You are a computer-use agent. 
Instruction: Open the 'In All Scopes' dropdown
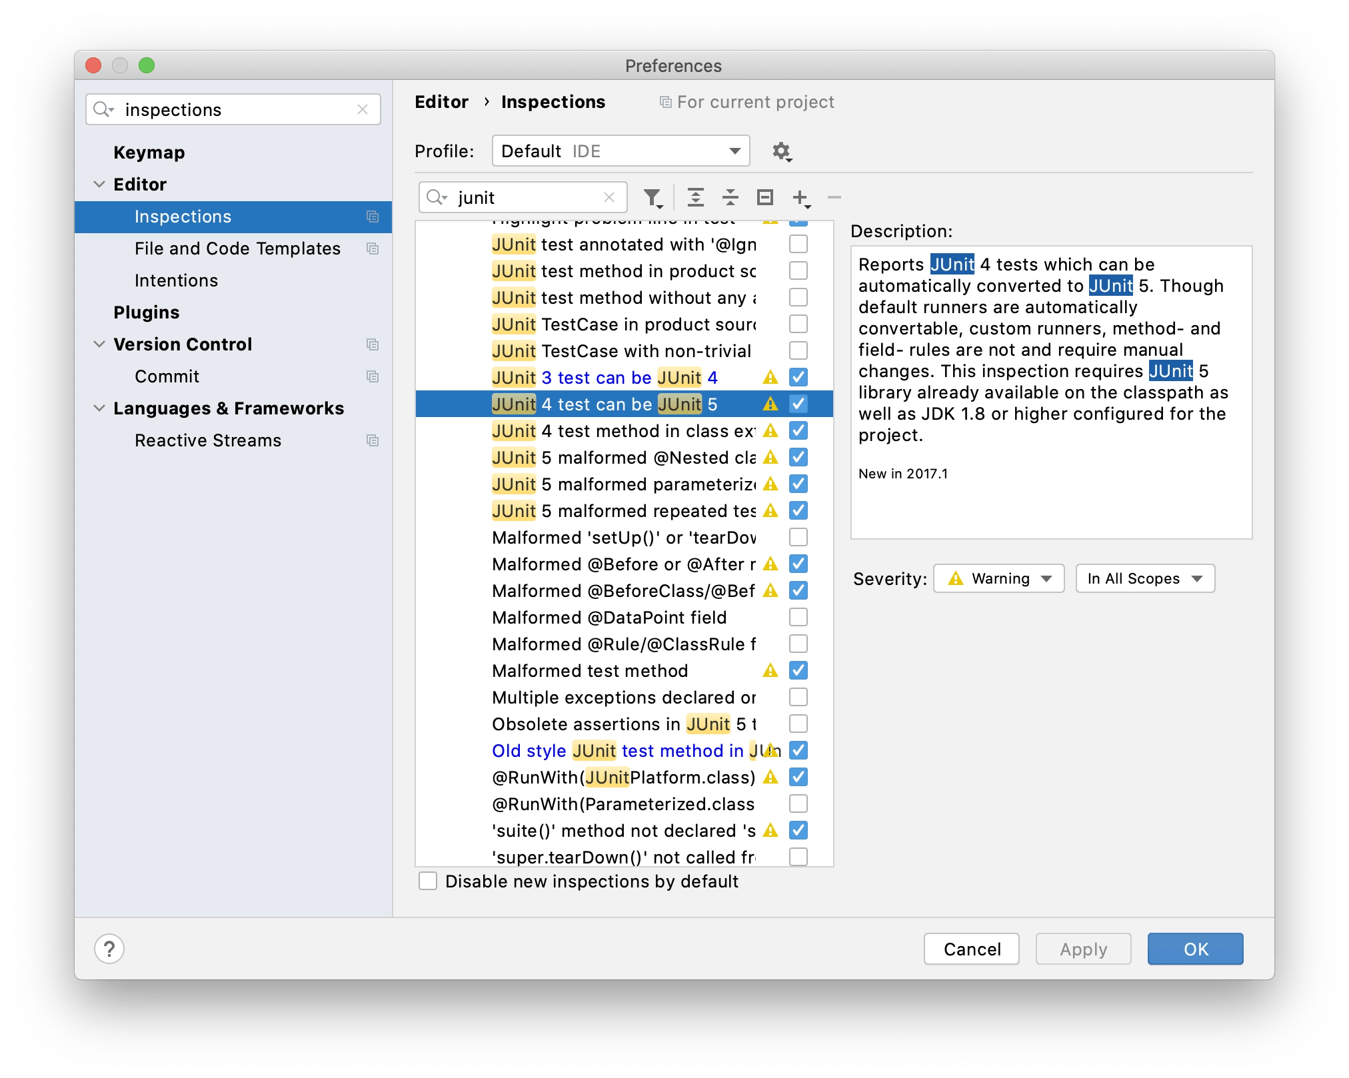click(x=1144, y=578)
